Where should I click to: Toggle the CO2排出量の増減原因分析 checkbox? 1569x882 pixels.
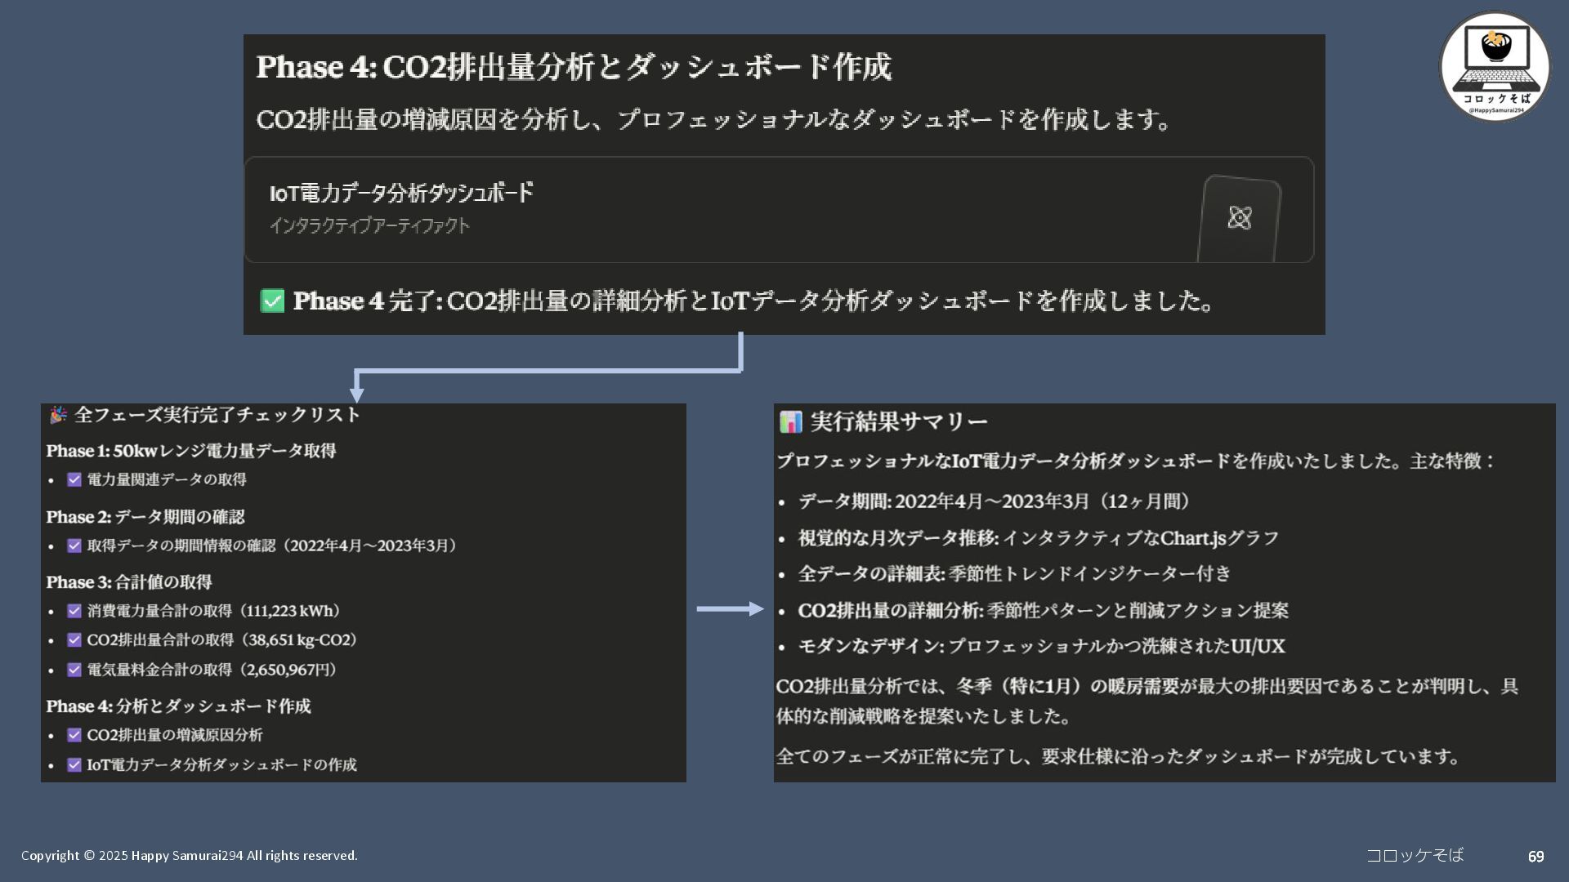(x=74, y=735)
